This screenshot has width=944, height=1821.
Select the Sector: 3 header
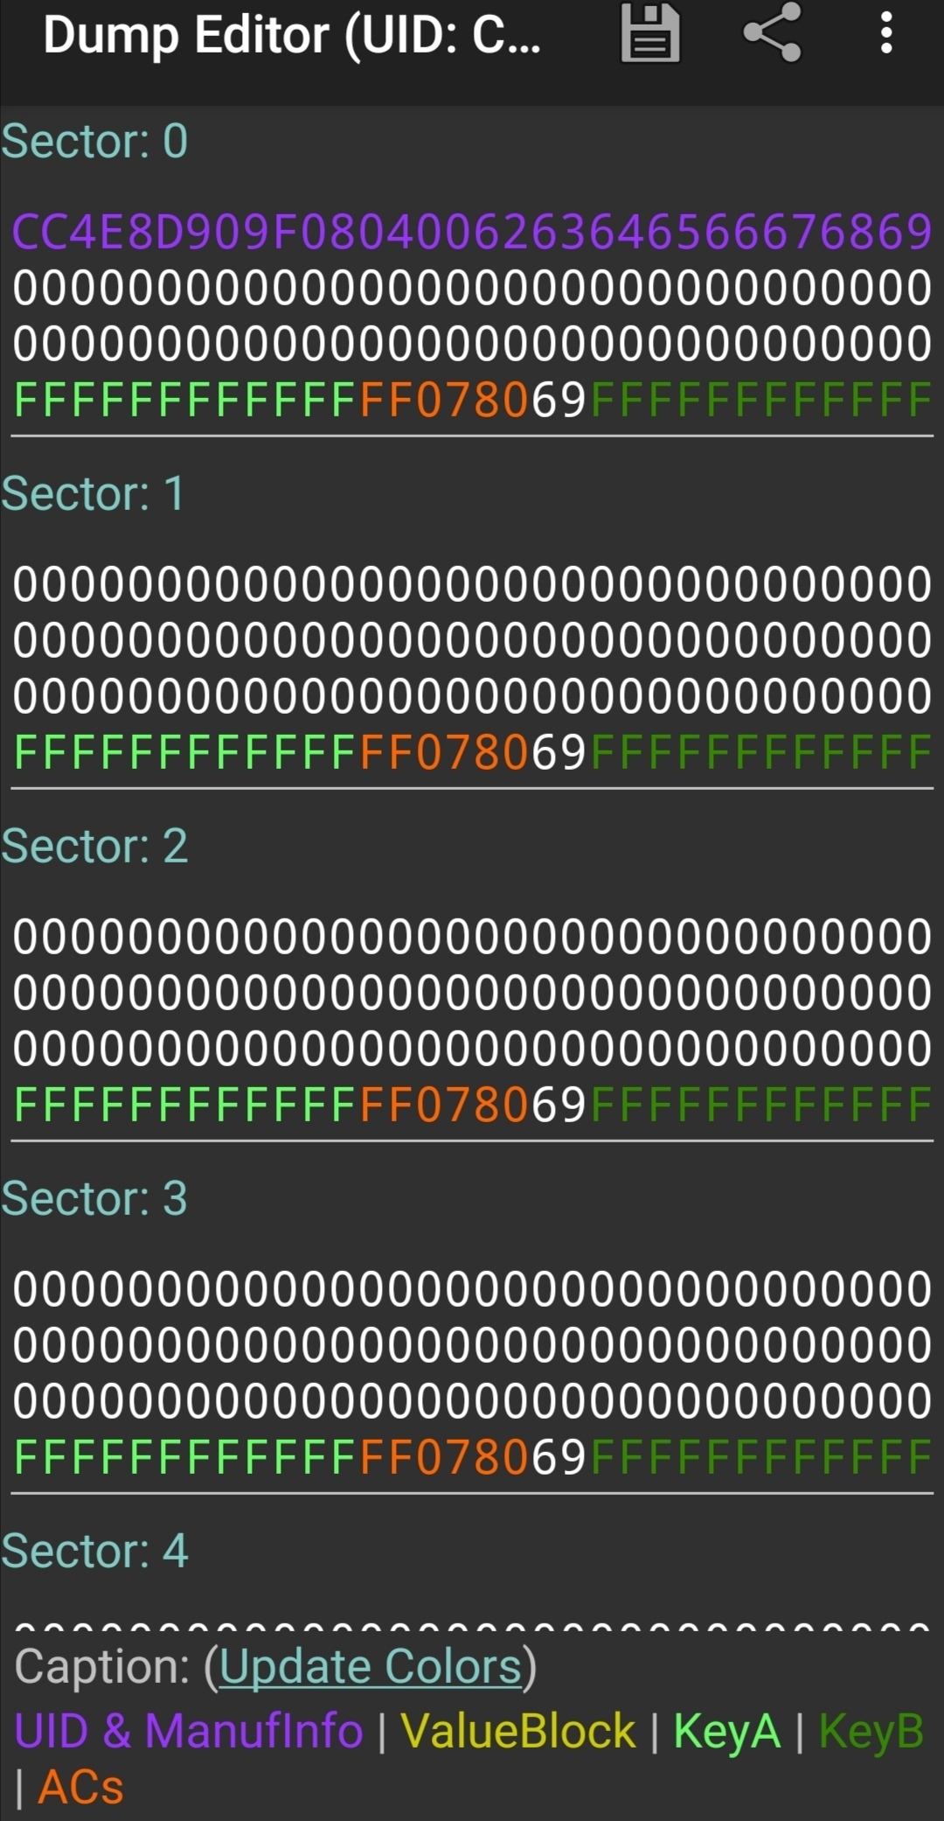coord(94,1198)
